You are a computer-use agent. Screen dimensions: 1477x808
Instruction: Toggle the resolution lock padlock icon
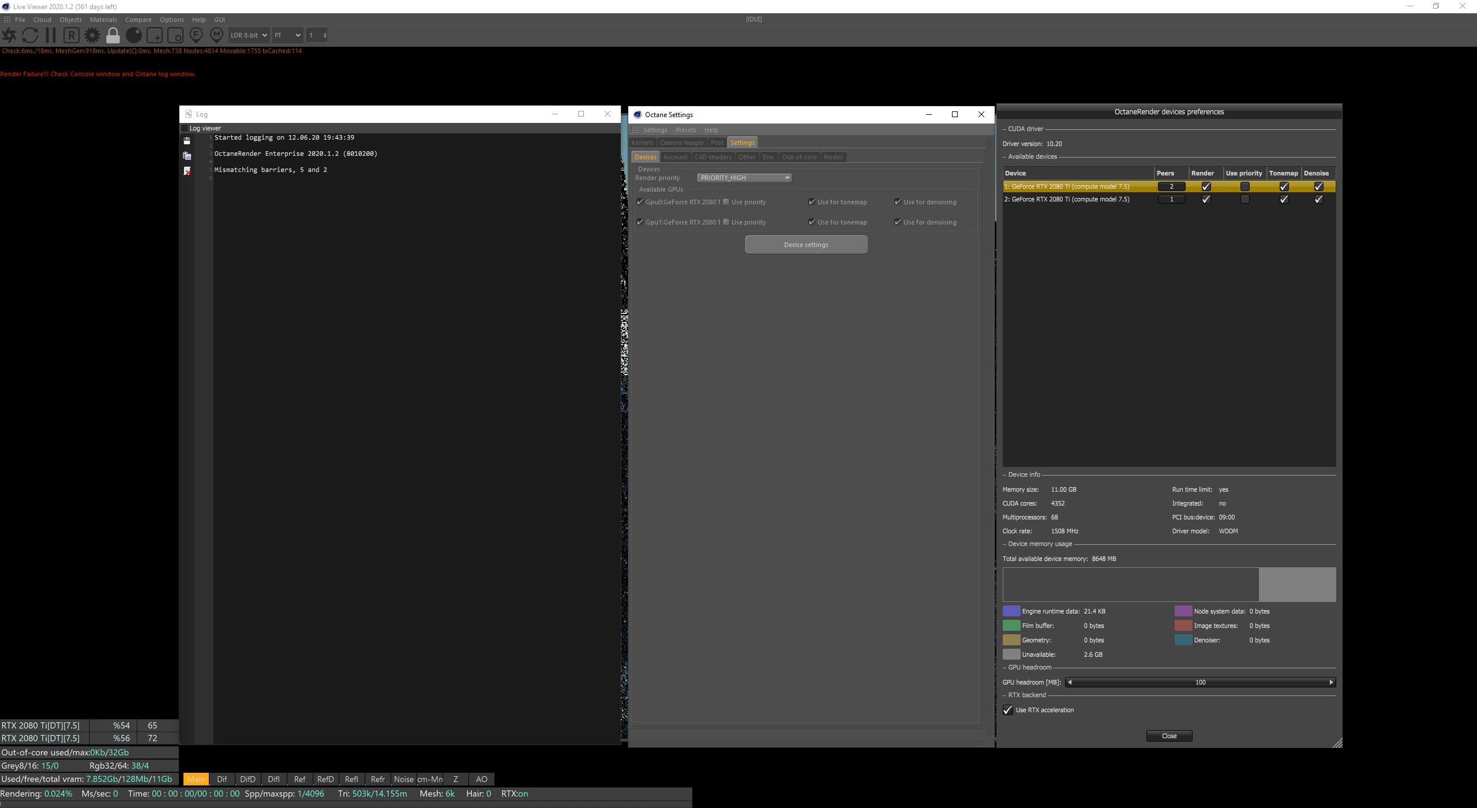113,36
